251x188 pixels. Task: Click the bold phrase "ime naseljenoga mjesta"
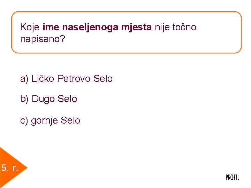97,27
